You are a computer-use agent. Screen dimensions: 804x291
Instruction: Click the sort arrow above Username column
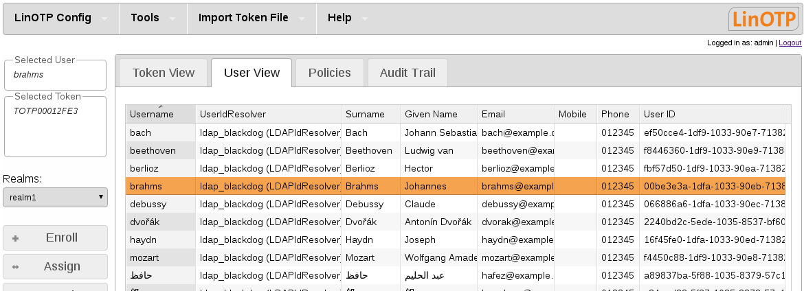pyautogui.click(x=160, y=106)
